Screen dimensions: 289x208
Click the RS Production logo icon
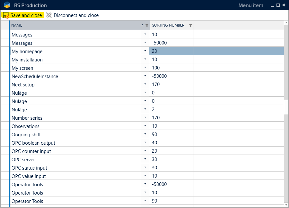7,5
